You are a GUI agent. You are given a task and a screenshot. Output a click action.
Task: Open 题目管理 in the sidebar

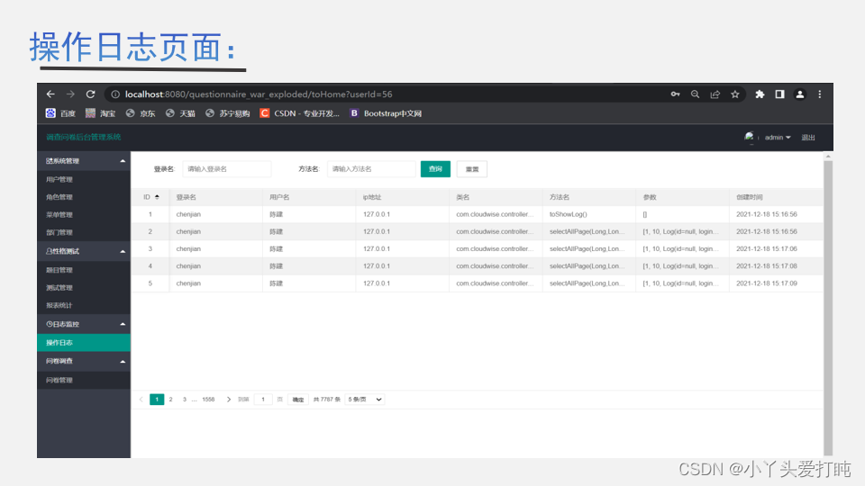(x=59, y=270)
